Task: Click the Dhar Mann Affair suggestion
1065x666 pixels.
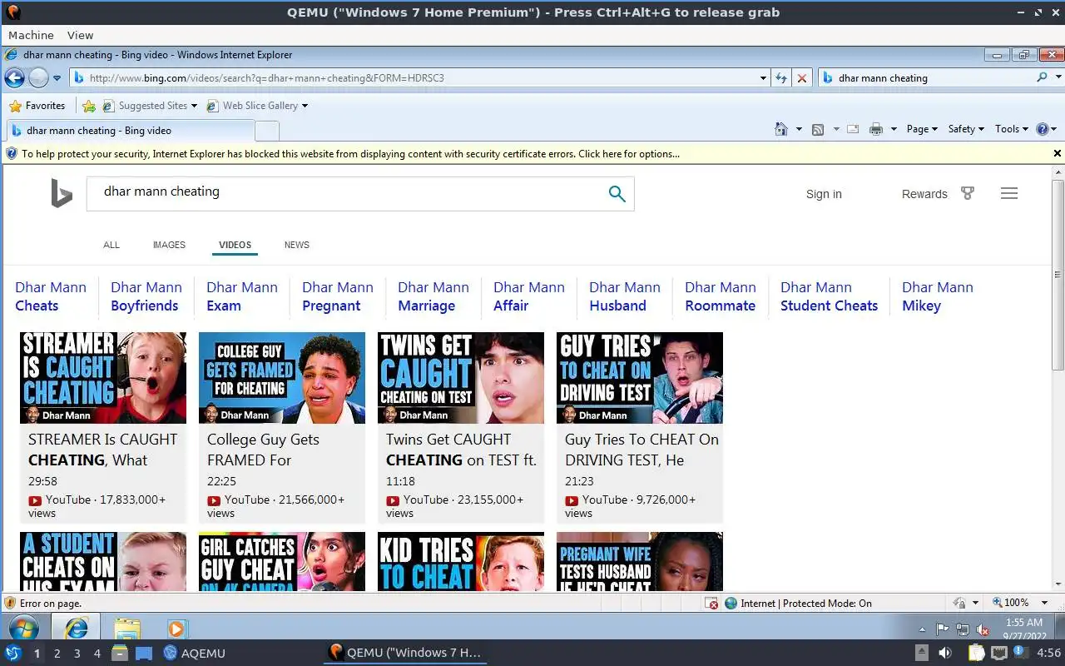Action: point(529,296)
